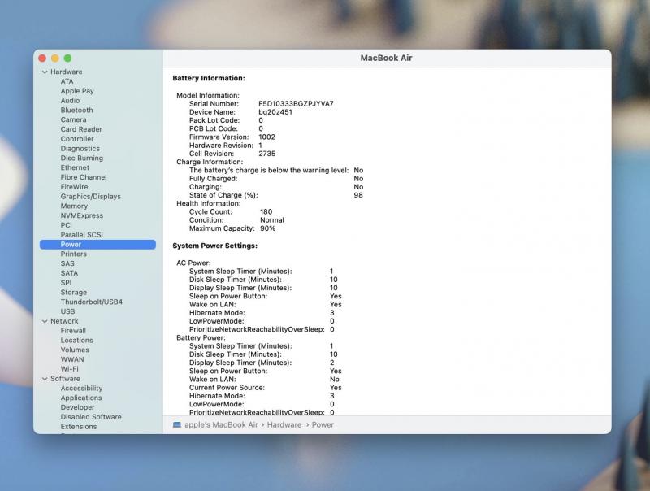Select the Power item in sidebar

point(71,245)
